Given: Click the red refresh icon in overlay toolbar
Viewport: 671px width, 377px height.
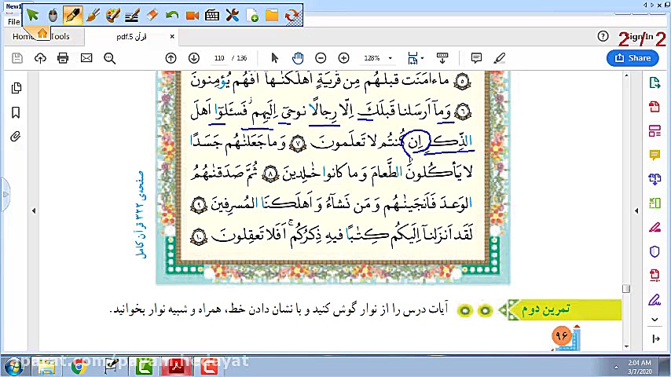Looking at the screenshot, I should (291, 16).
